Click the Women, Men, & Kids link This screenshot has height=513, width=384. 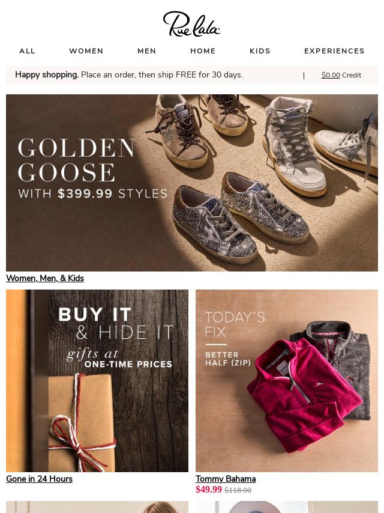pos(45,278)
